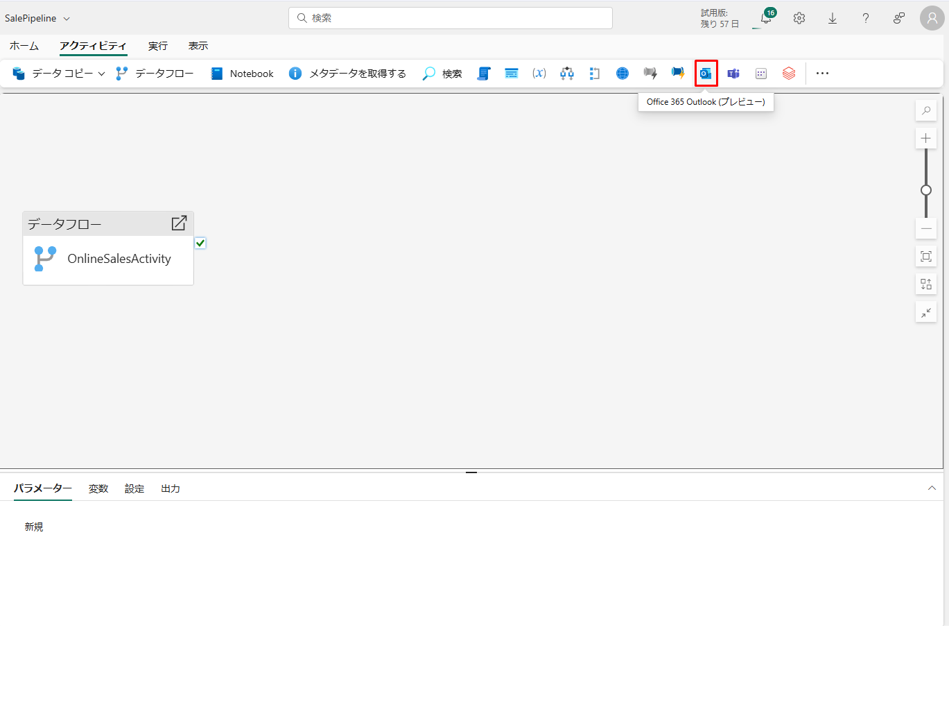Open the download arrow menu
Viewport: 949px width, 716px height.
[x=833, y=19]
